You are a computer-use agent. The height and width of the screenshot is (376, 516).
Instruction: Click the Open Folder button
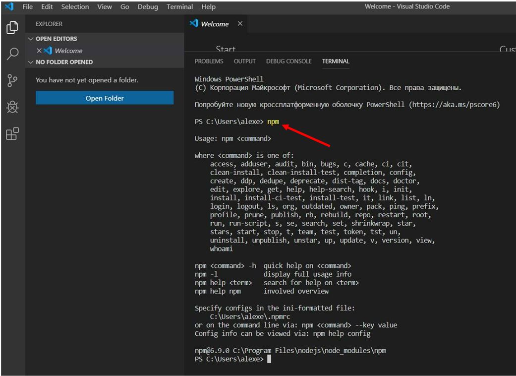[x=105, y=98]
